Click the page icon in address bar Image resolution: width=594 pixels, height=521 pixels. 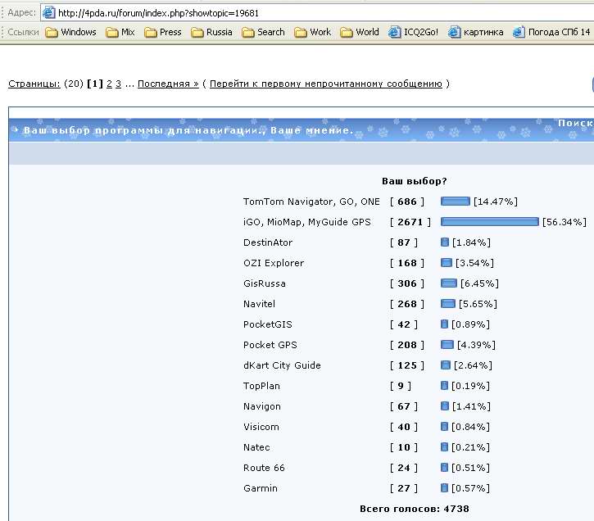(x=48, y=12)
